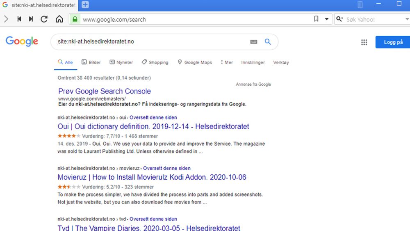The width and height of the screenshot is (410, 231).
Task: Open the Mer menu
Action: pyautogui.click(x=227, y=62)
